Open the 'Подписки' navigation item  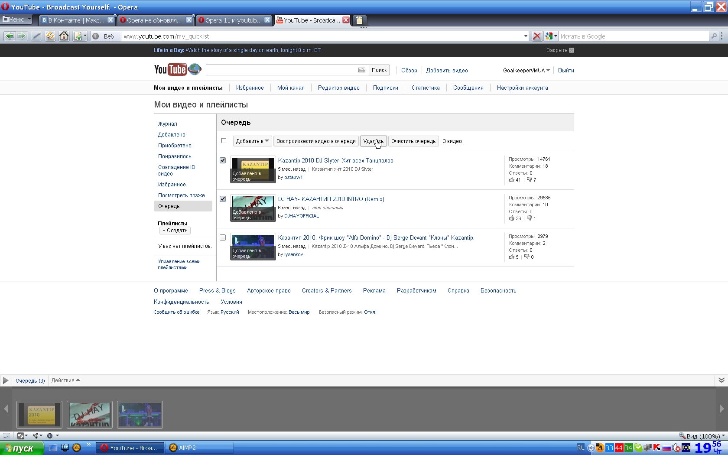pyautogui.click(x=385, y=88)
